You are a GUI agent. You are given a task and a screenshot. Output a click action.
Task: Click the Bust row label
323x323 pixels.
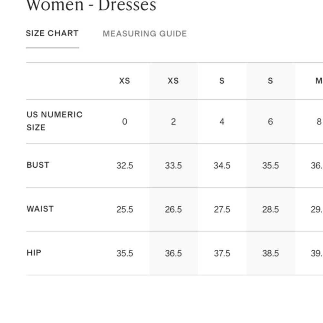pyautogui.click(x=38, y=165)
